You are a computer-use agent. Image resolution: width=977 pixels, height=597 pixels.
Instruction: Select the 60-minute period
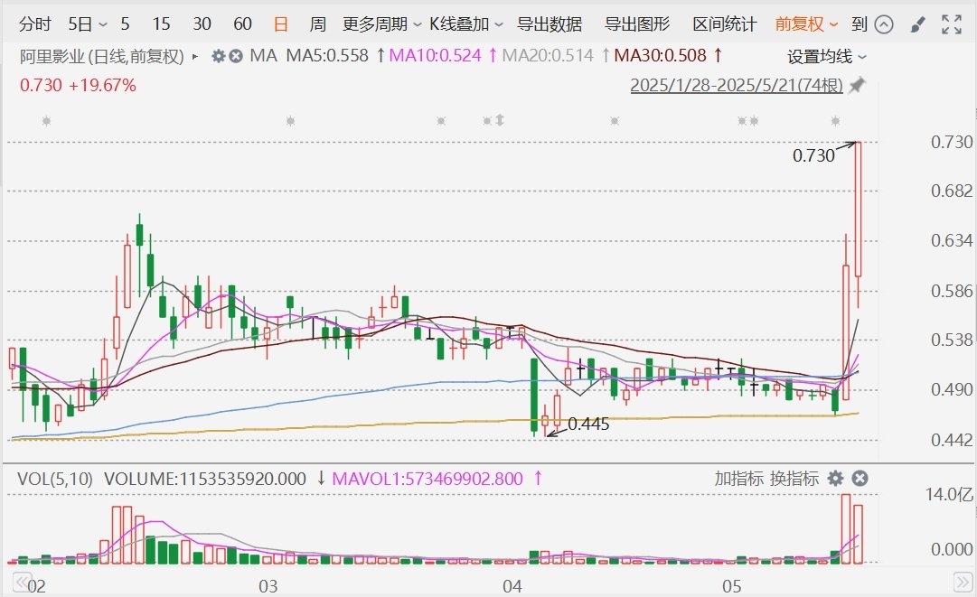point(242,24)
